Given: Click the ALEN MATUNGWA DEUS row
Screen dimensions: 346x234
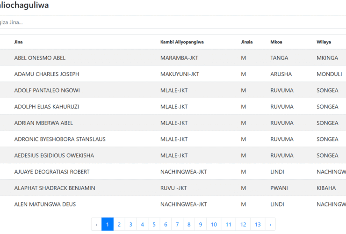Looking at the screenshot, I should 45,204.
